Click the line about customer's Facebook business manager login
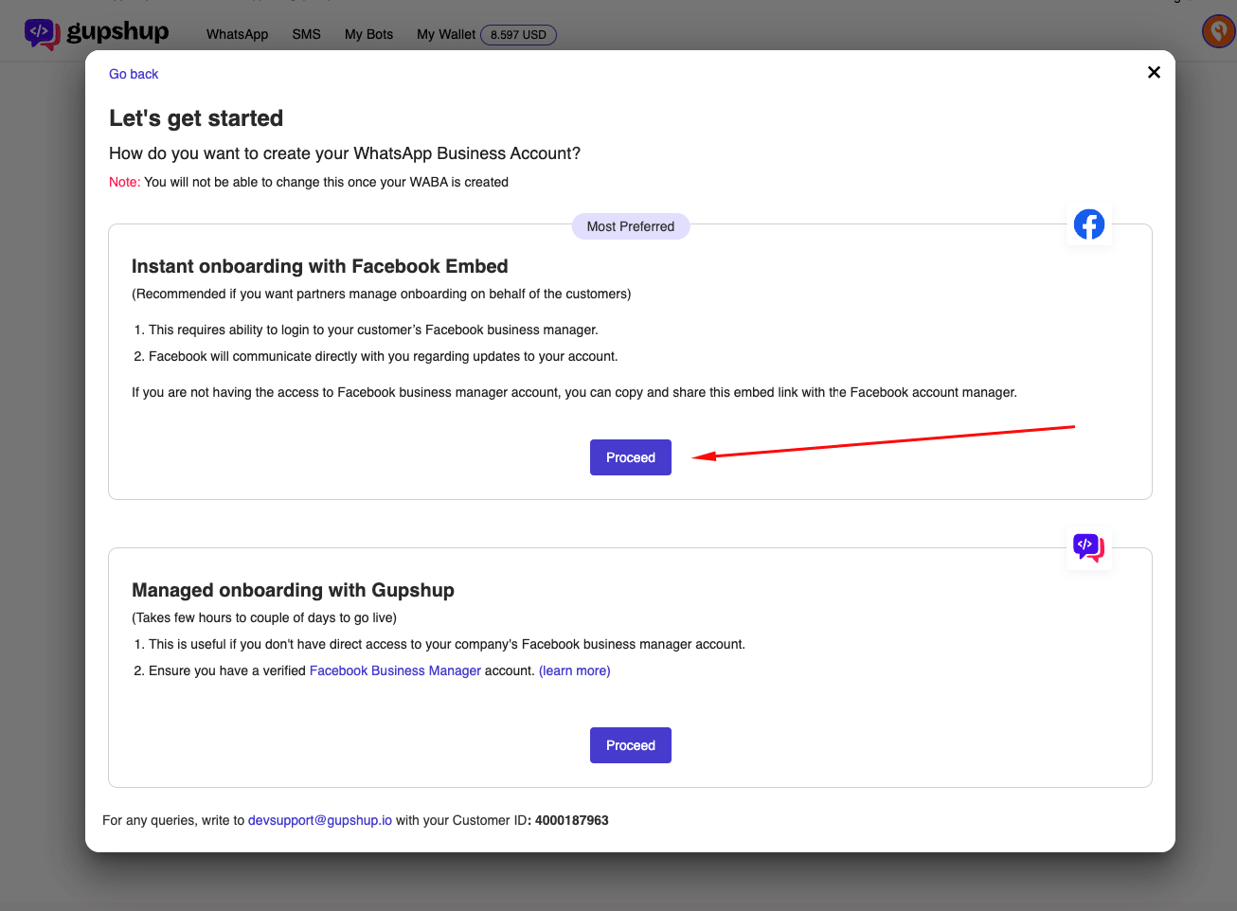Screen dimensions: 1237x911 tap(373, 330)
